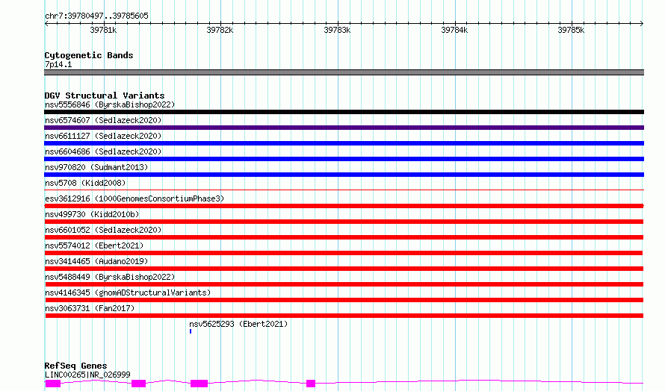Open the nsv6574607 (Sedlazeck2020) label
This screenshot has height=391, width=665.
[x=103, y=120]
